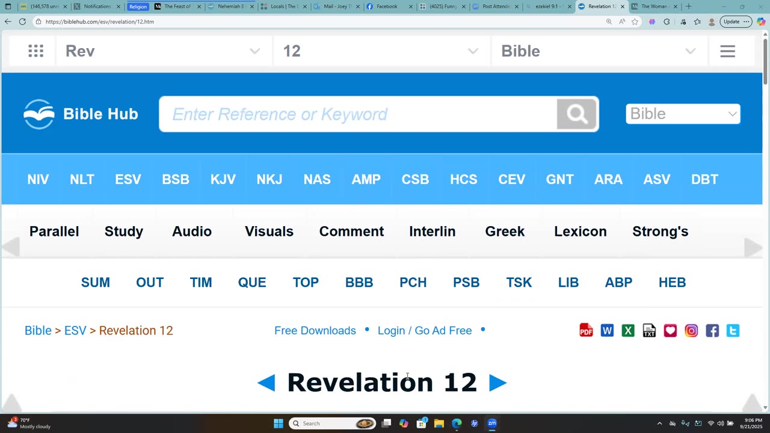The width and height of the screenshot is (770, 433).
Task: Select the KJV translation
Action: [223, 179]
